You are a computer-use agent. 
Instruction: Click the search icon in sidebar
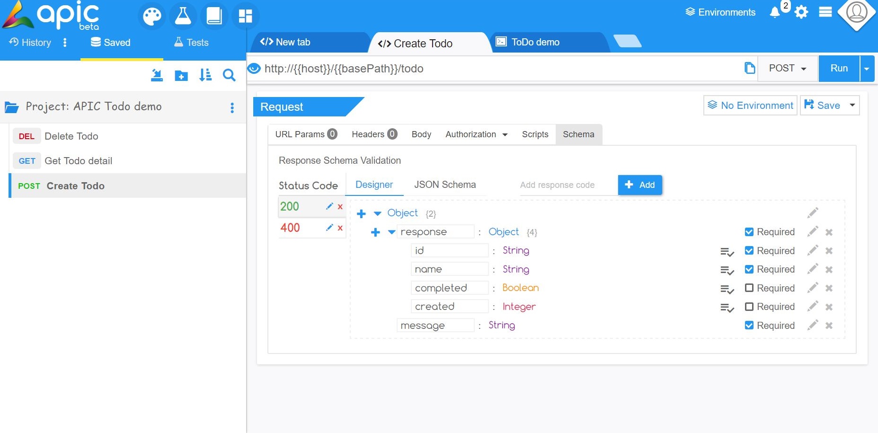coord(229,75)
